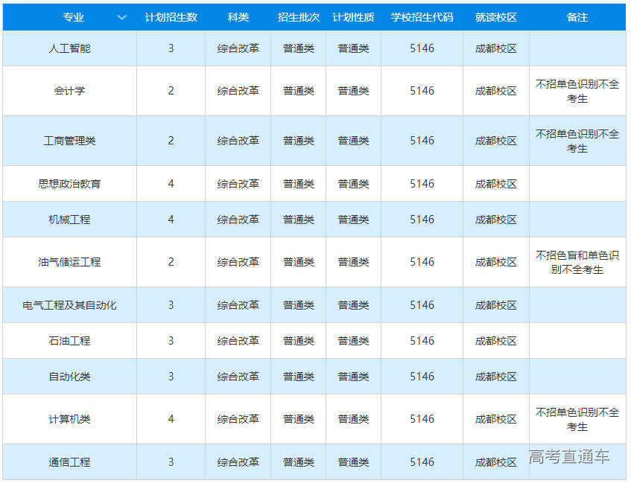Click the 计算机类 major cell

point(69,419)
